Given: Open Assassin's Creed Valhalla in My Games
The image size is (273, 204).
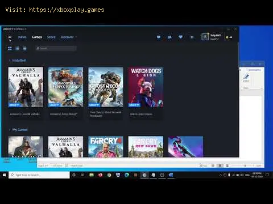Looking at the screenshot, I should [x=65, y=147].
